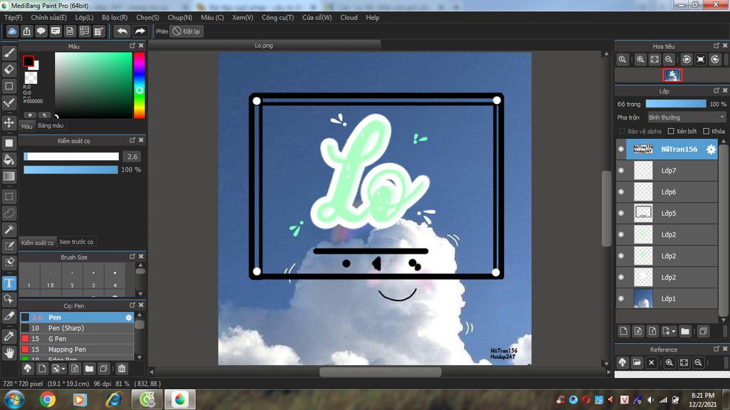730x410 pixels.
Task: Adjust the brush size 2.6 slider
Action: point(71,157)
